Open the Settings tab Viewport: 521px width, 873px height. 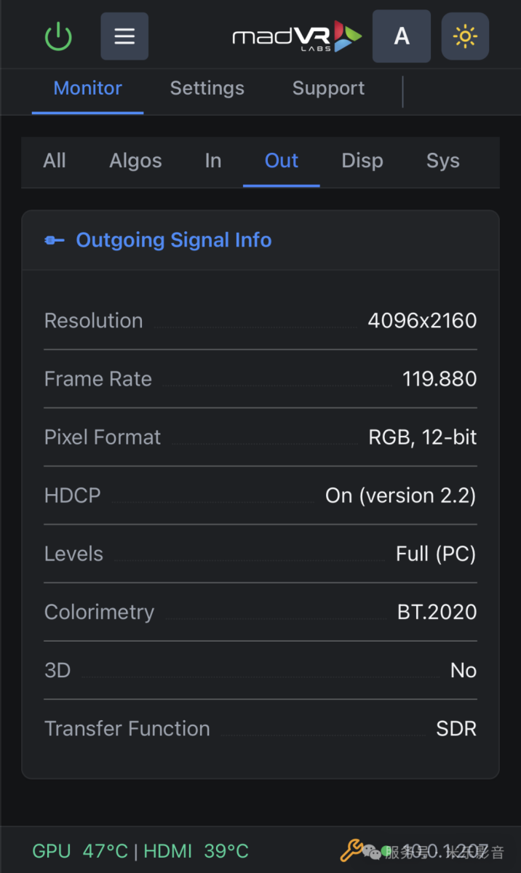(x=207, y=89)
